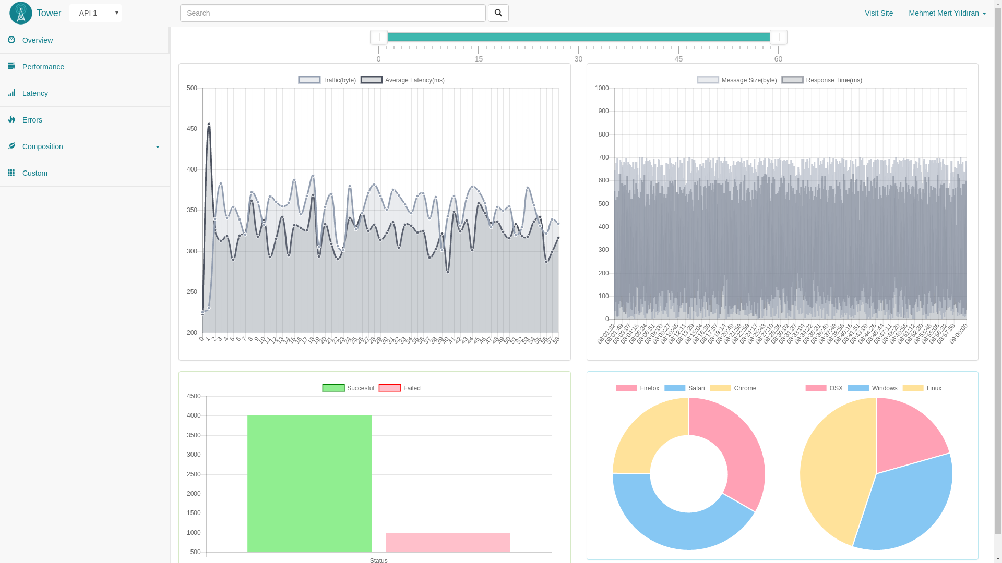The image size is (1002, 563).
Task: Navigate to the Errors section
Action: coord(85,120)
